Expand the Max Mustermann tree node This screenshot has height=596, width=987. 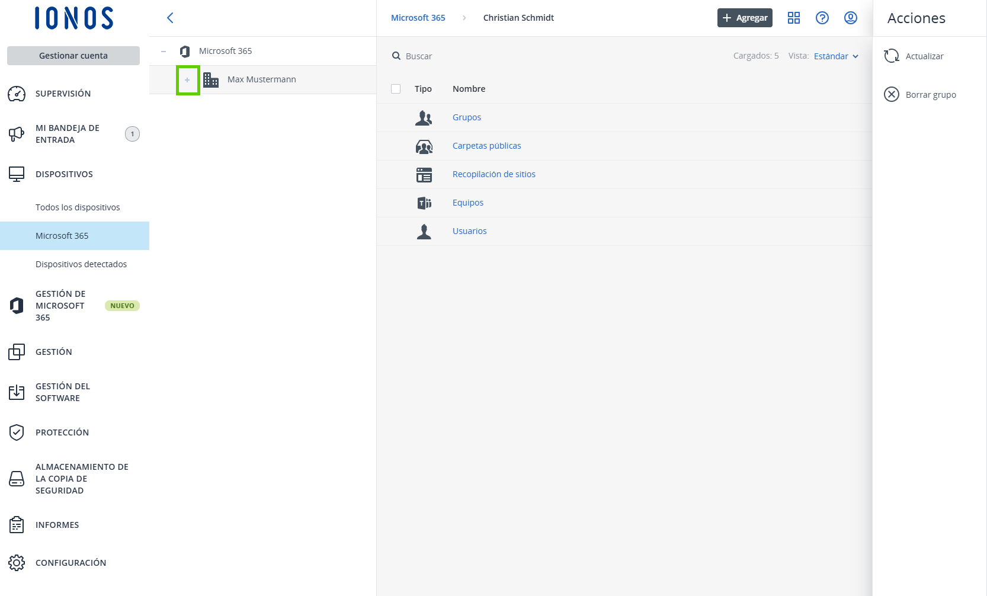187,80
